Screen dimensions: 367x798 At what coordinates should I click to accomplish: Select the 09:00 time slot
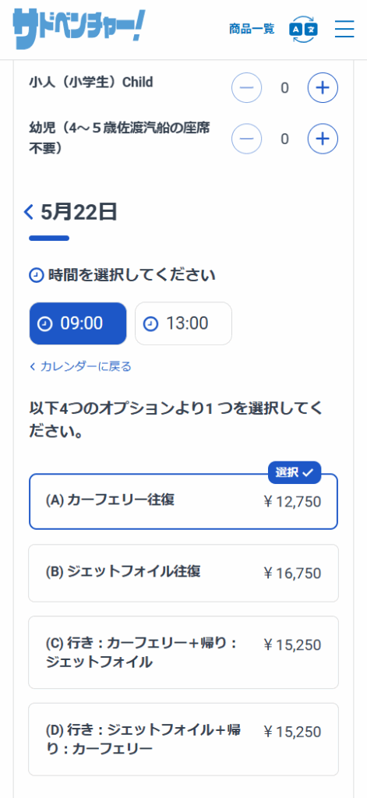click(78, 323)
